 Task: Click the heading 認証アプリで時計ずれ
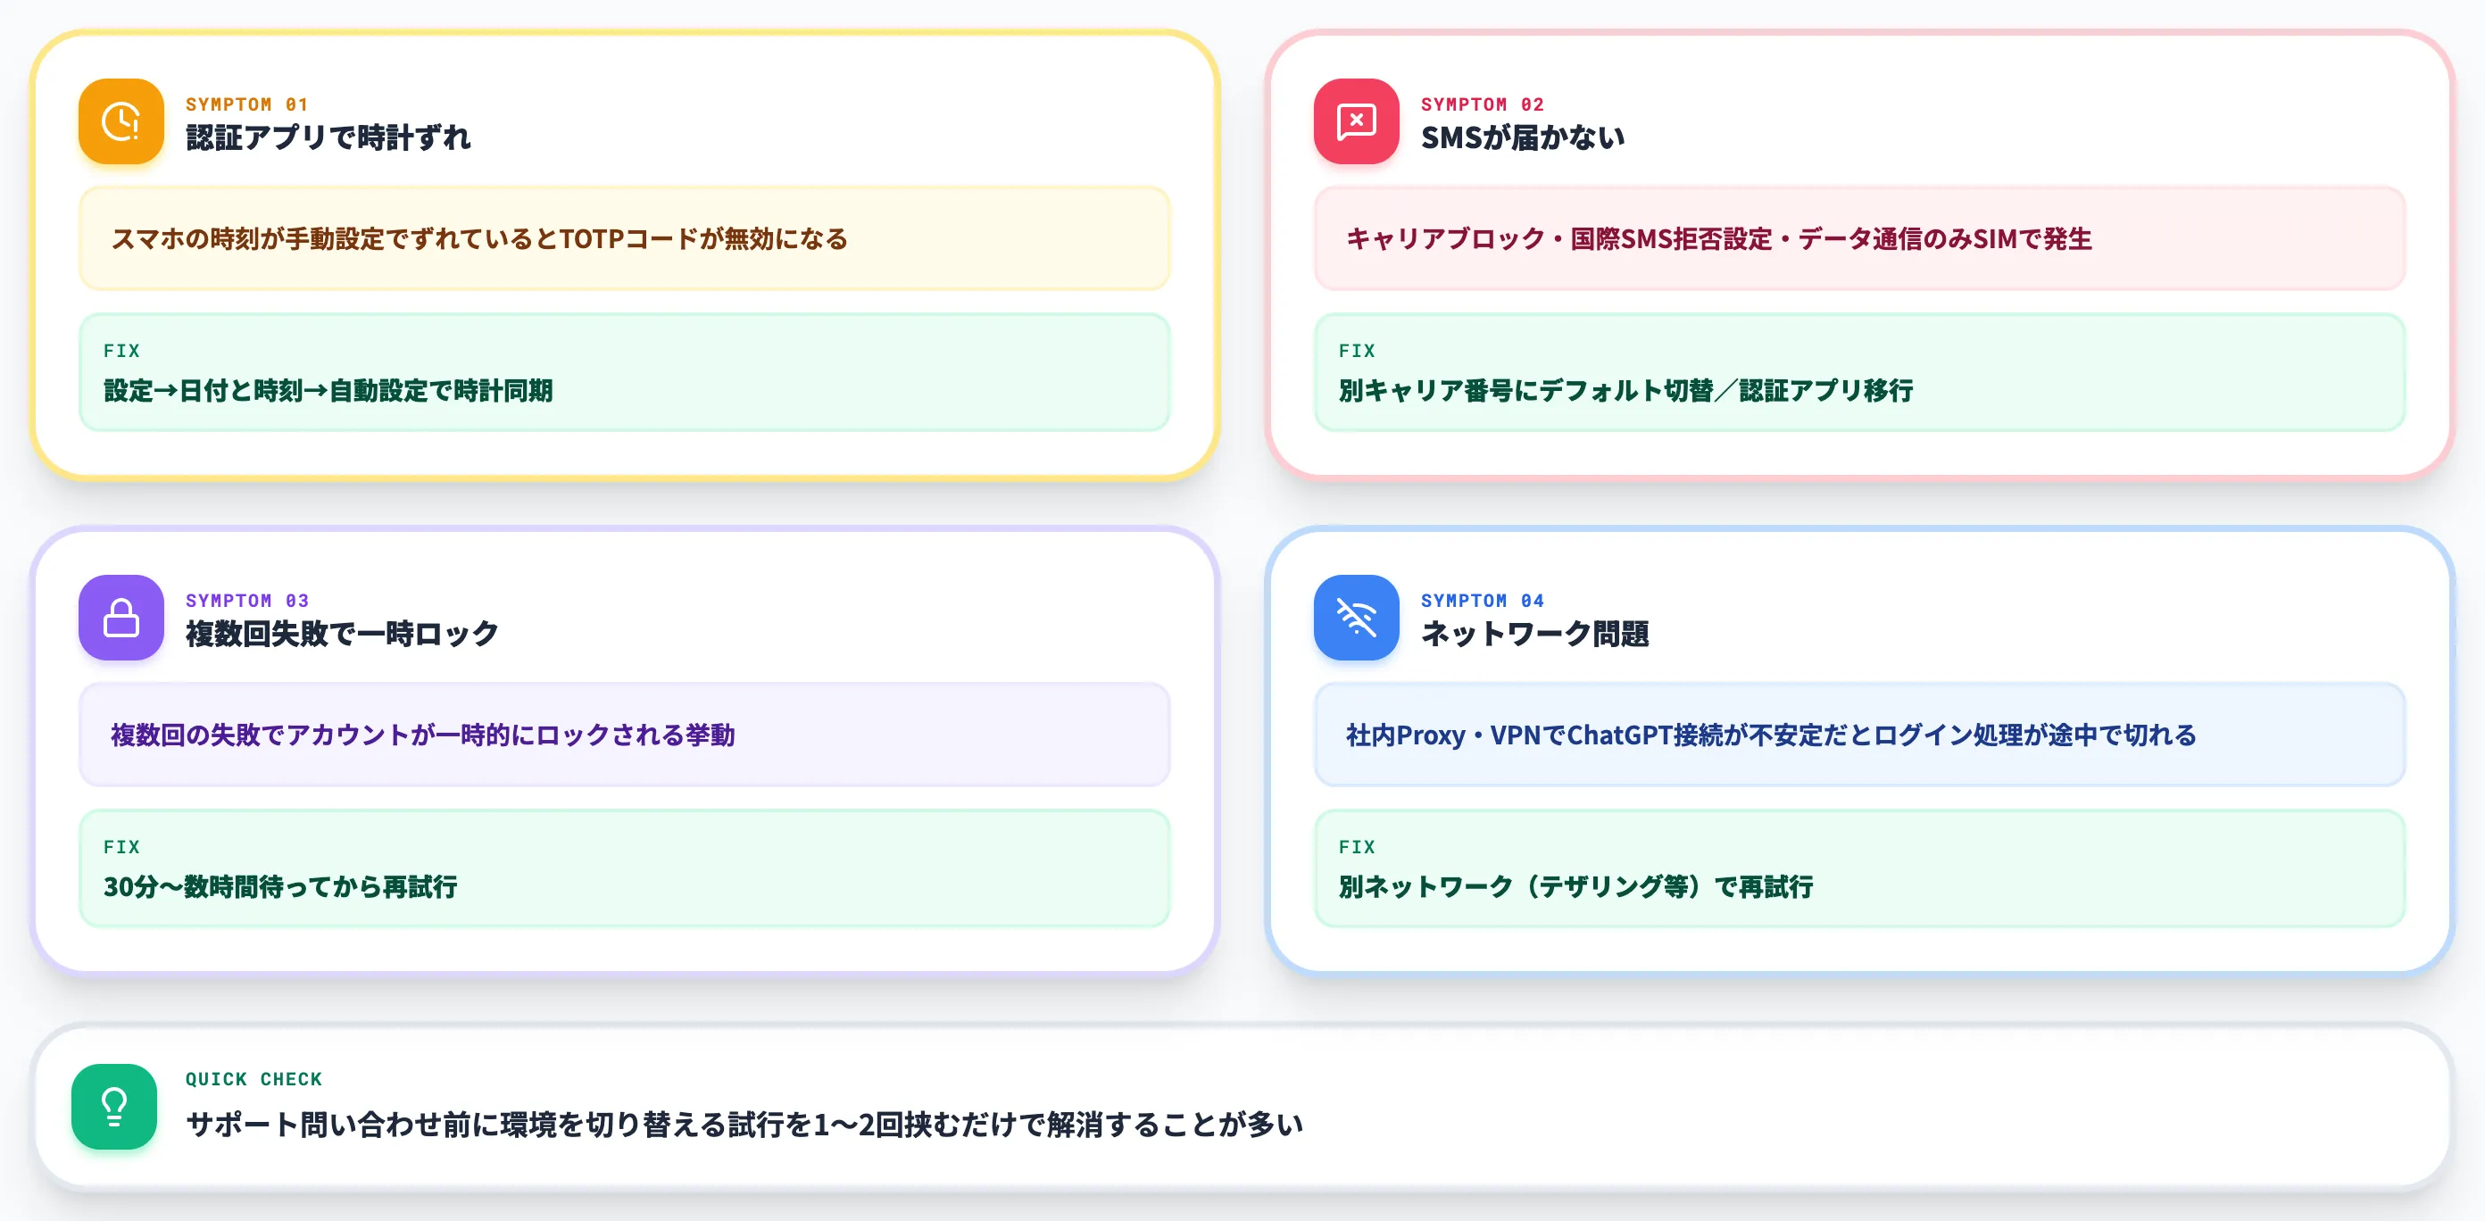click(x=328, y=138)
